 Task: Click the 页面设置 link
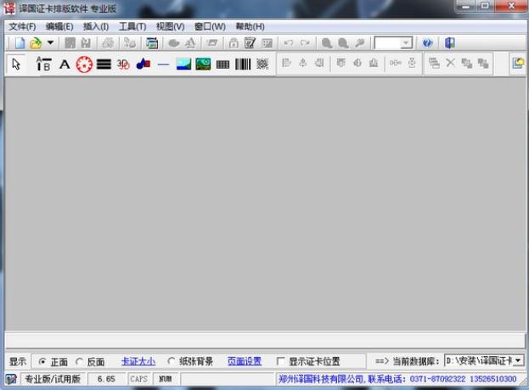pos(244,361)
